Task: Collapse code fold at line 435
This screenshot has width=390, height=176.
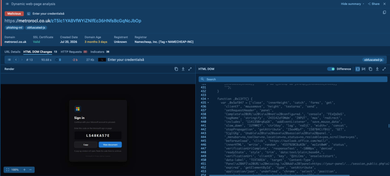Action: (208, 103)
